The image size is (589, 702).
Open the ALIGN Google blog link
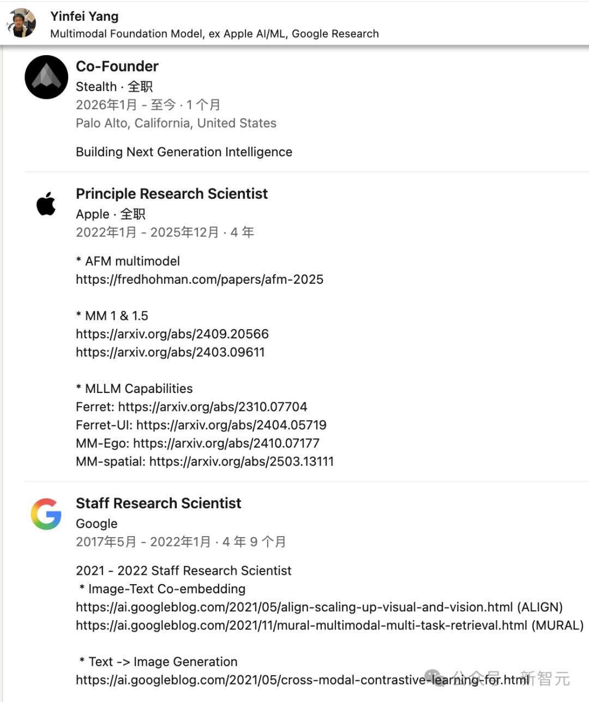coord(294,607)
